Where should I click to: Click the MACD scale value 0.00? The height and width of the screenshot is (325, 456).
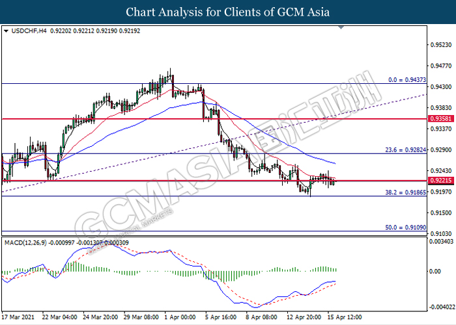click(435, 271)
